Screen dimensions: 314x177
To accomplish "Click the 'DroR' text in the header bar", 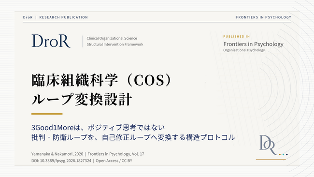I will pos(28,17).
